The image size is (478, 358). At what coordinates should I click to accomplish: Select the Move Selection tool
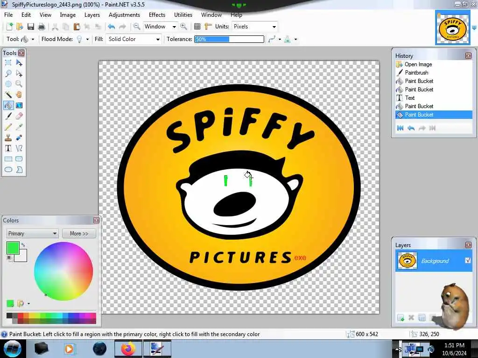tap(19, 73)
